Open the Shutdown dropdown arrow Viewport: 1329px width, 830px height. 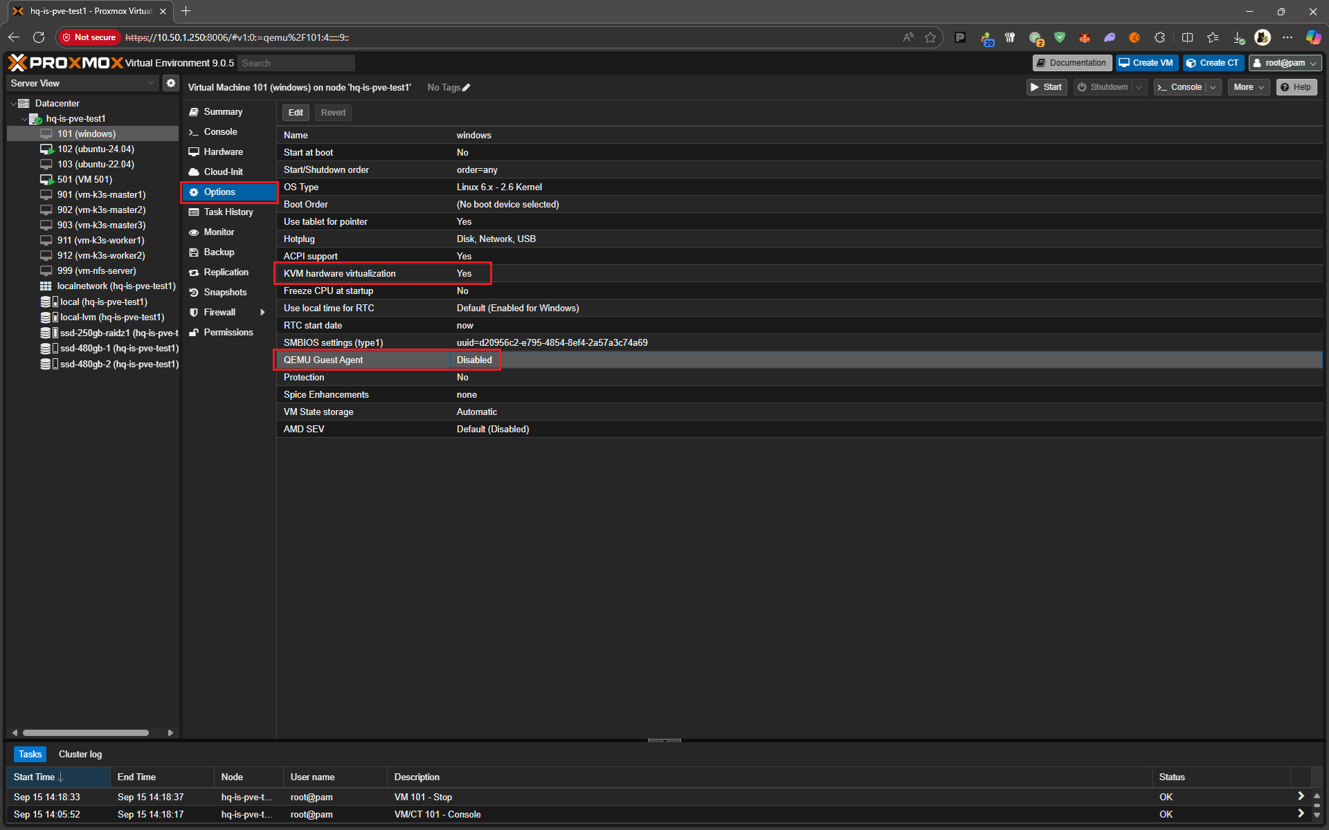click(x=1139, y=87)
